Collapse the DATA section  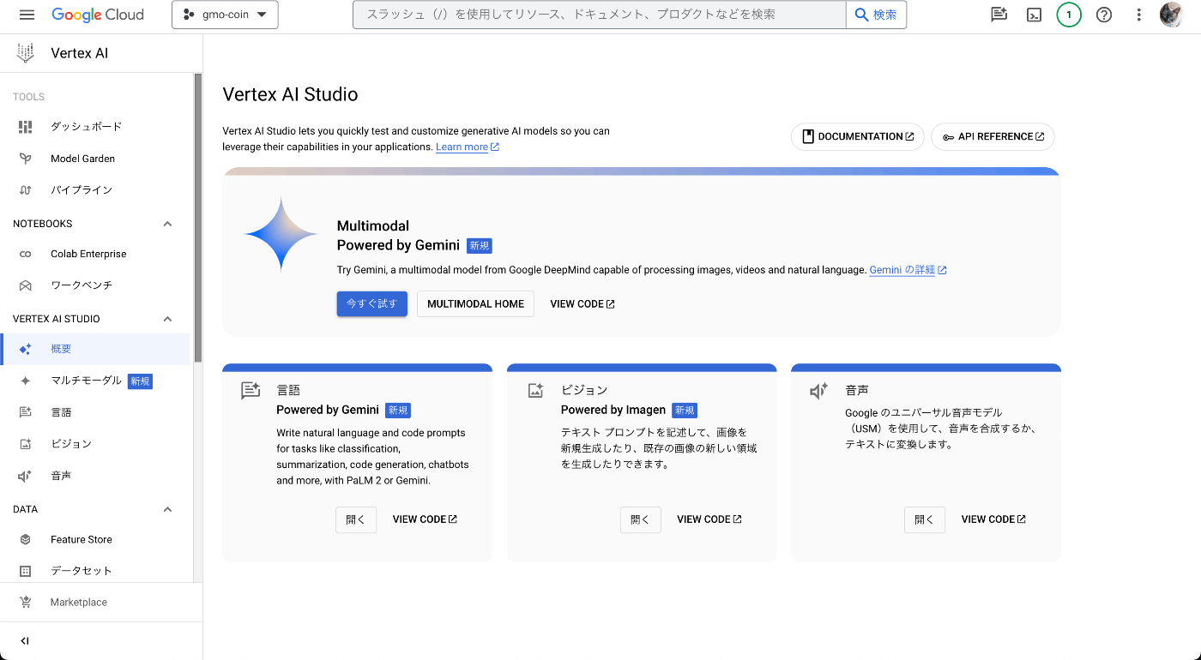tap(168, 509)
